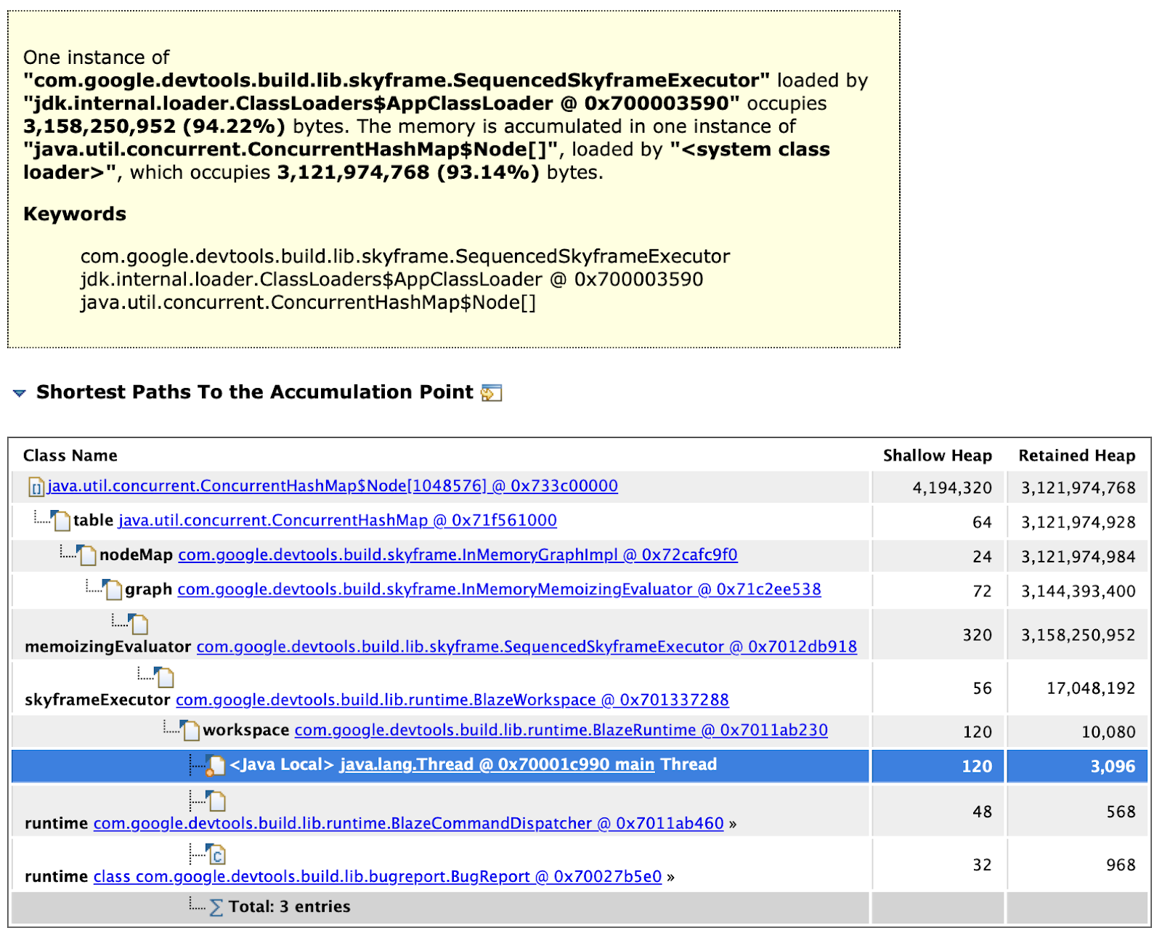Screen dimensions: 1162x938
Task: Click retained heap value 968
Action: [1121, 865]
